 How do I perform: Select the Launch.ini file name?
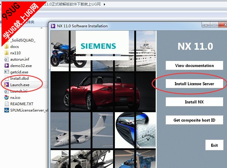[x=19, y=91]
